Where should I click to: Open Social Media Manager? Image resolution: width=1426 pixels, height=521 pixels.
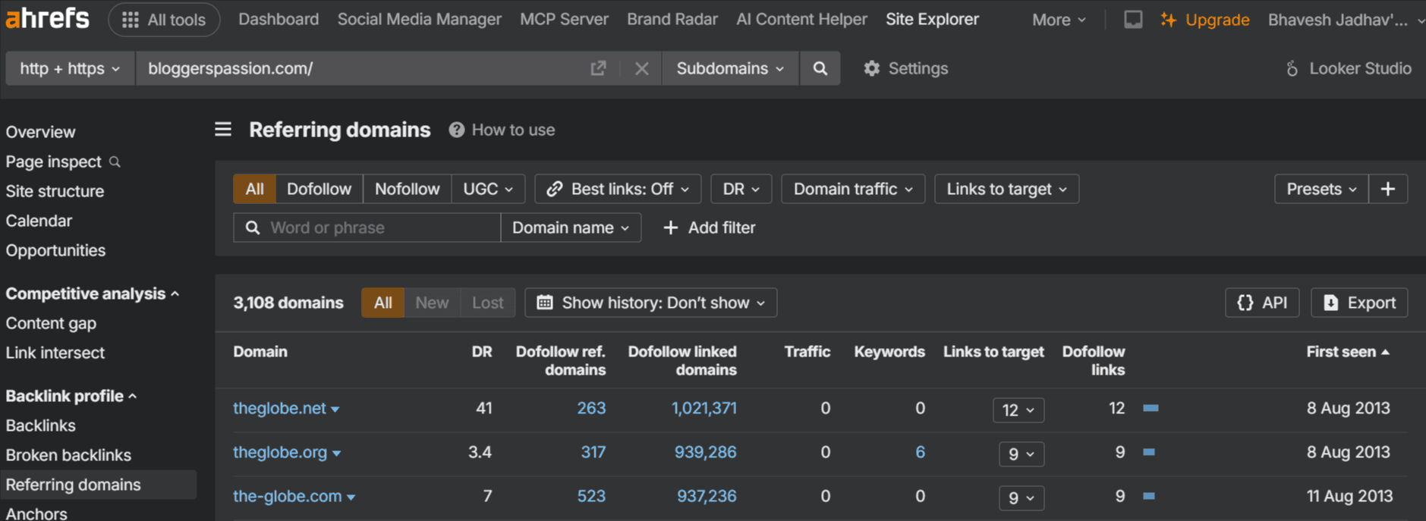tap(419, 20)
